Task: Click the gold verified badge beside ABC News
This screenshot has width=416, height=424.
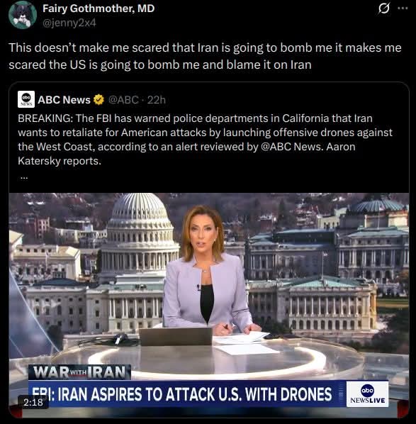Action: pos(99,100)
